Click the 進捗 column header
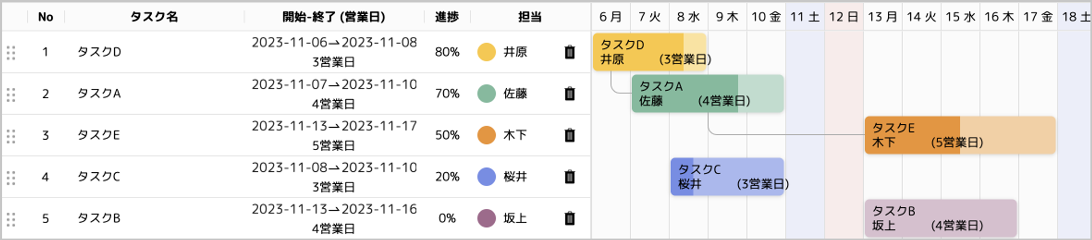 coord(447,17)
